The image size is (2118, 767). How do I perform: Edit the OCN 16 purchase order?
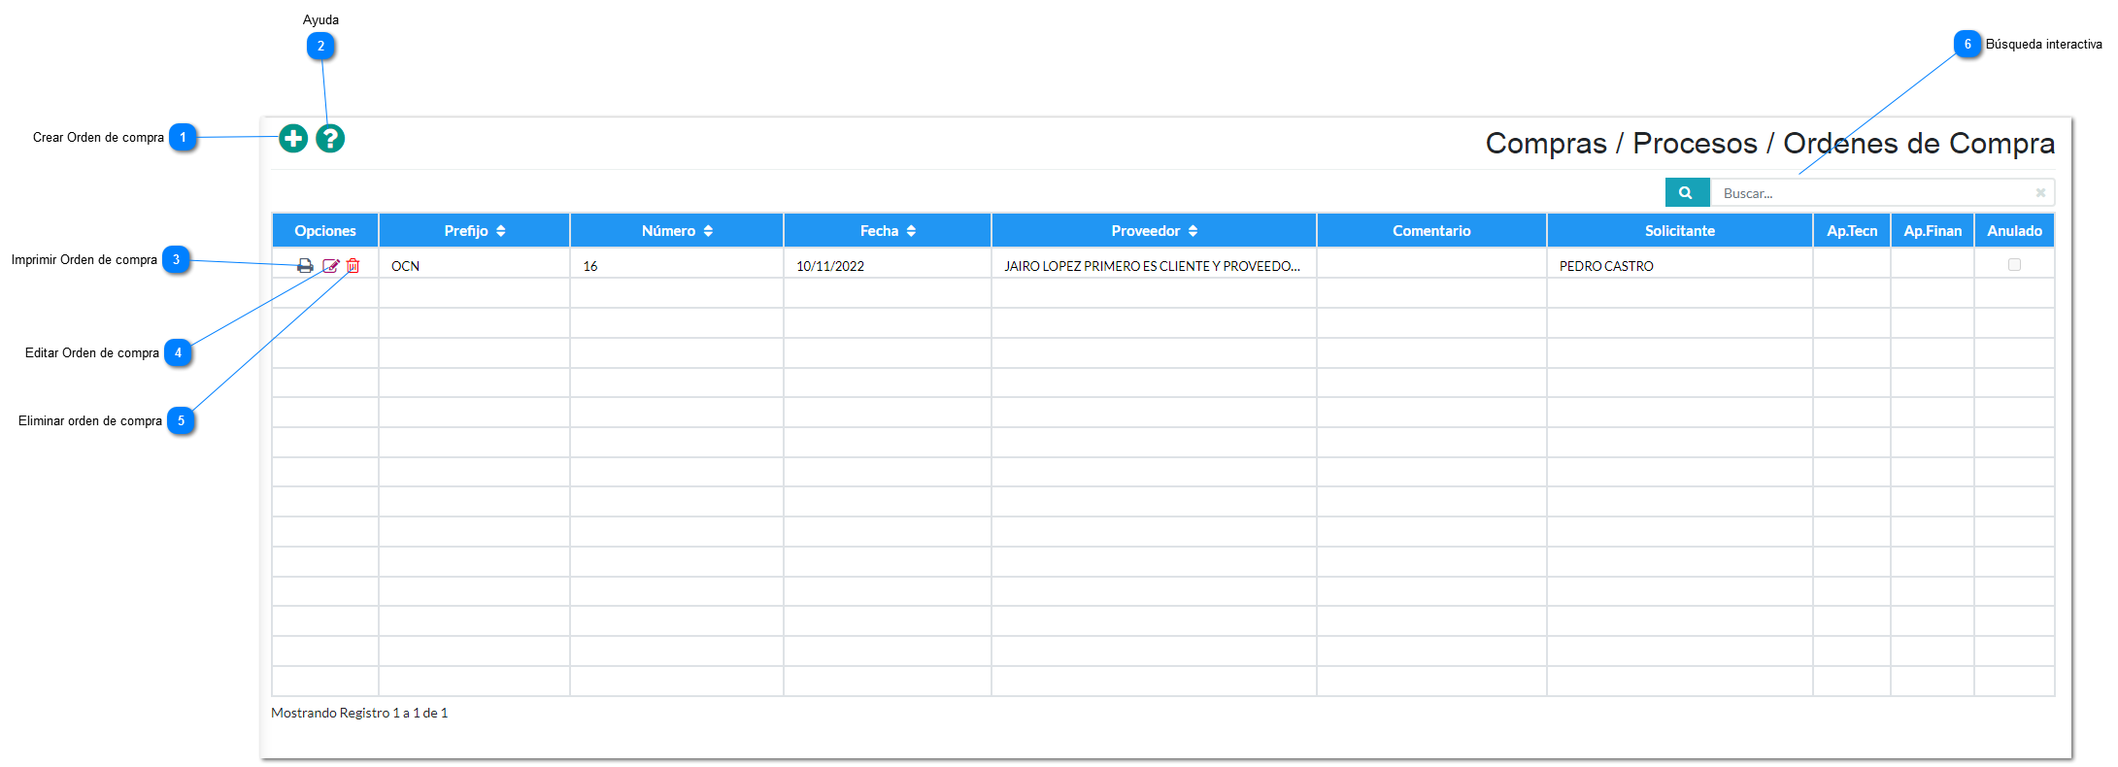[331, 266]
